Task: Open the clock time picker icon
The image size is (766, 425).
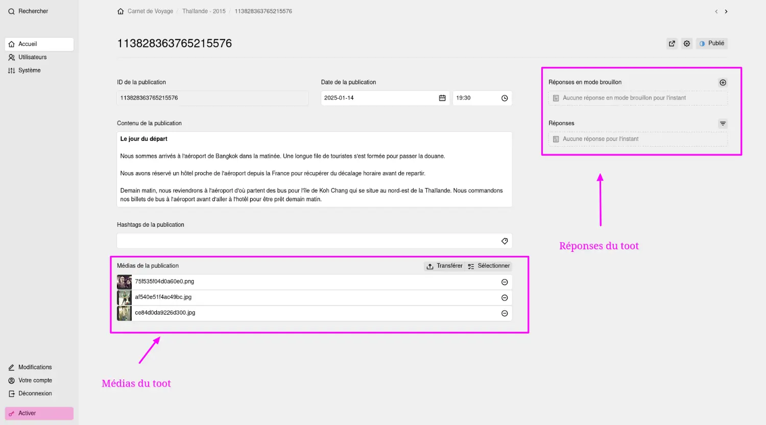Action: click(x=505, y=98)
